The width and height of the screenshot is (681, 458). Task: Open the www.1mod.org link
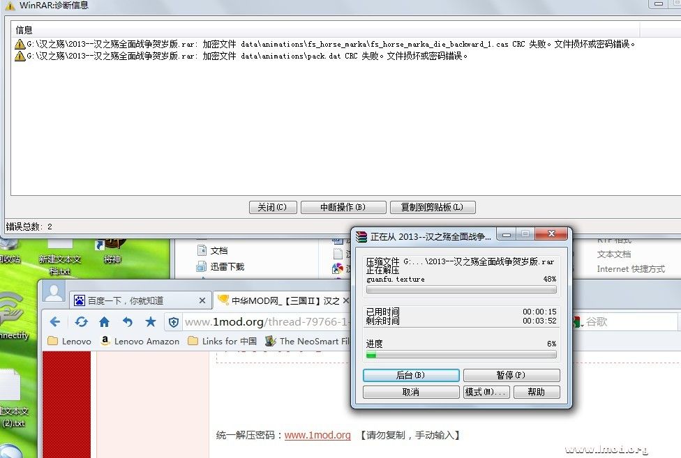(317, 435)
